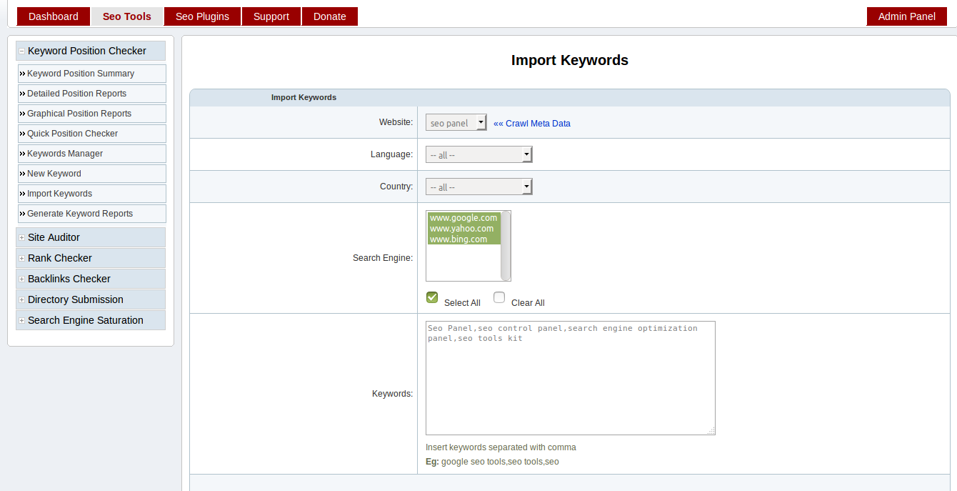Click the plus icon beside Backlinks Checker
This screenshot has width=957, height=491.
coord(22,279)
